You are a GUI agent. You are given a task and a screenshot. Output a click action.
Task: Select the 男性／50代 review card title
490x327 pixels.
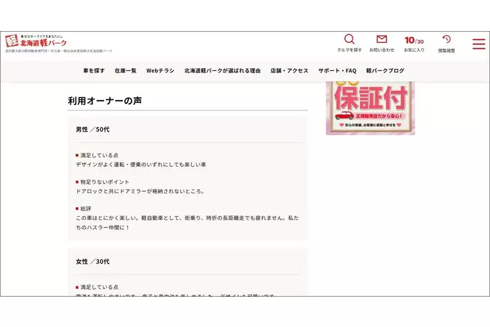(x=92, y=129)
